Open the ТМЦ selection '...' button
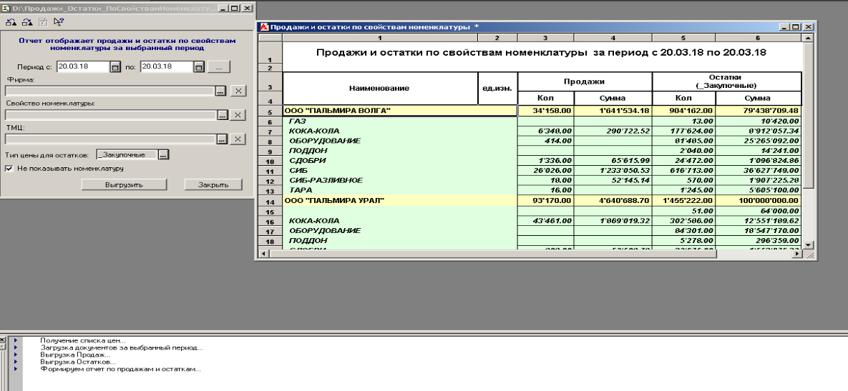848x391 pixels. coord(223,139)
